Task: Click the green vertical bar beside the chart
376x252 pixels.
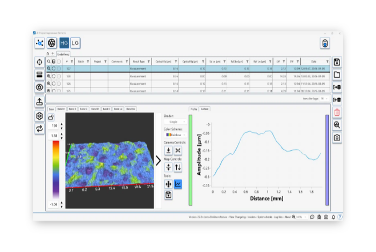Action: 190,160
